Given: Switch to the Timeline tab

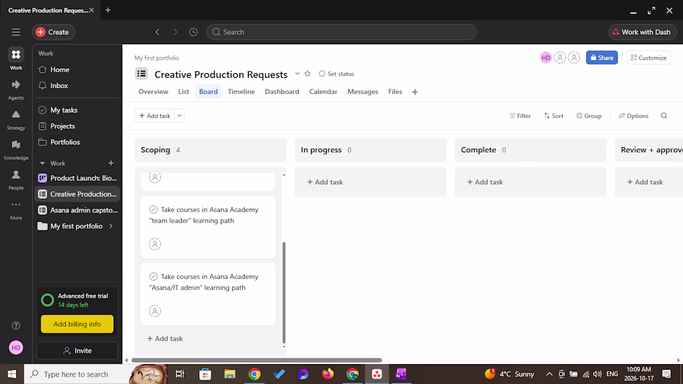Looking at the screenshot, I should (242, 91).
